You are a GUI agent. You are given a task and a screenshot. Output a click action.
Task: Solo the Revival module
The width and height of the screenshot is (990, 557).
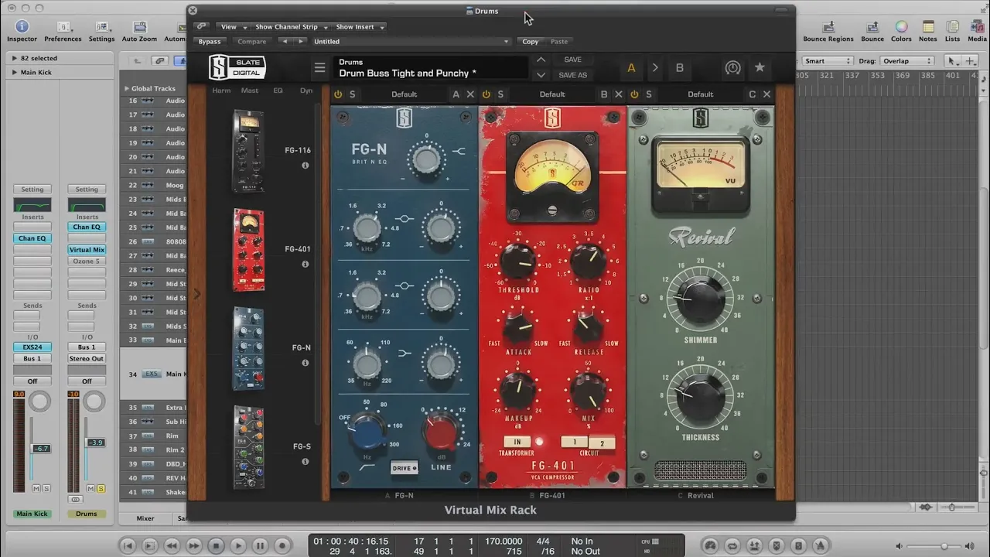click(x=648, y=94)
